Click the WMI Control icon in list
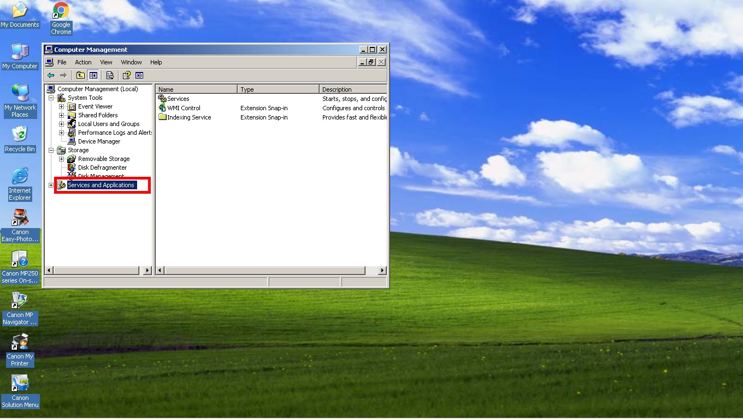The height and width of the screenshot is (419, 743). tap(162, 108)
